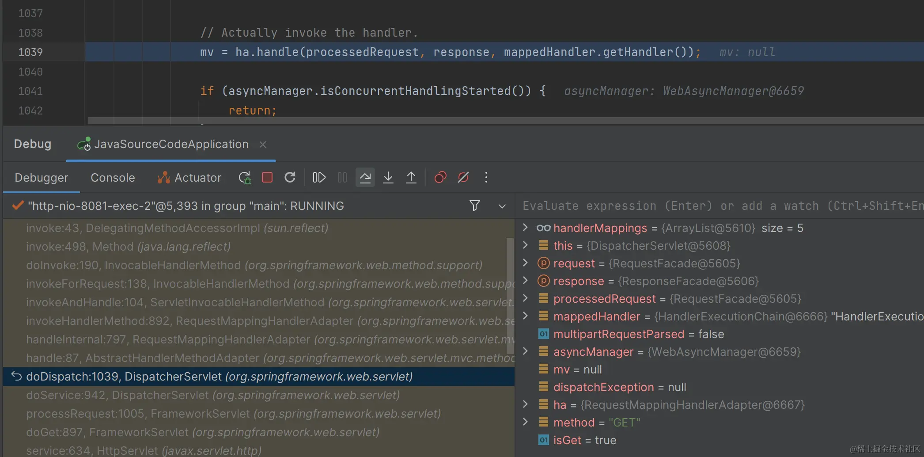Expand the mappedHandler variable

coord(525,316)
